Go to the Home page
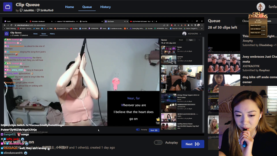Viewport: 277px width, 156px height. tap(69, 7)
